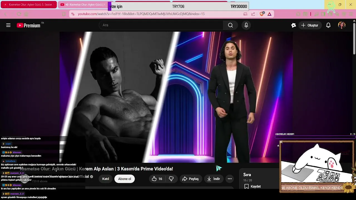View site information icon next to URL
This screenshot has height=200, width=356.
tap(73, 14)
